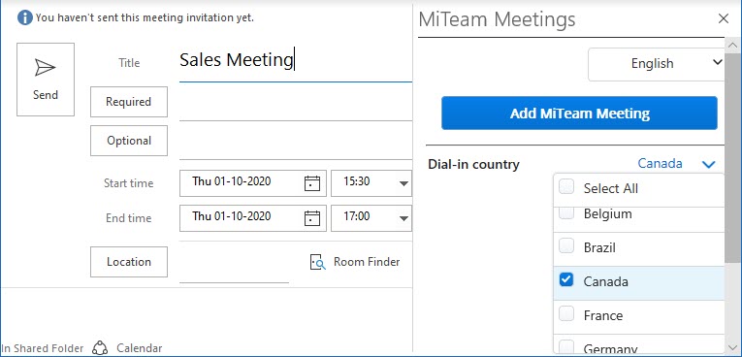
Task: Click the Optional attendees button
Action: click(x=129, y=141)
